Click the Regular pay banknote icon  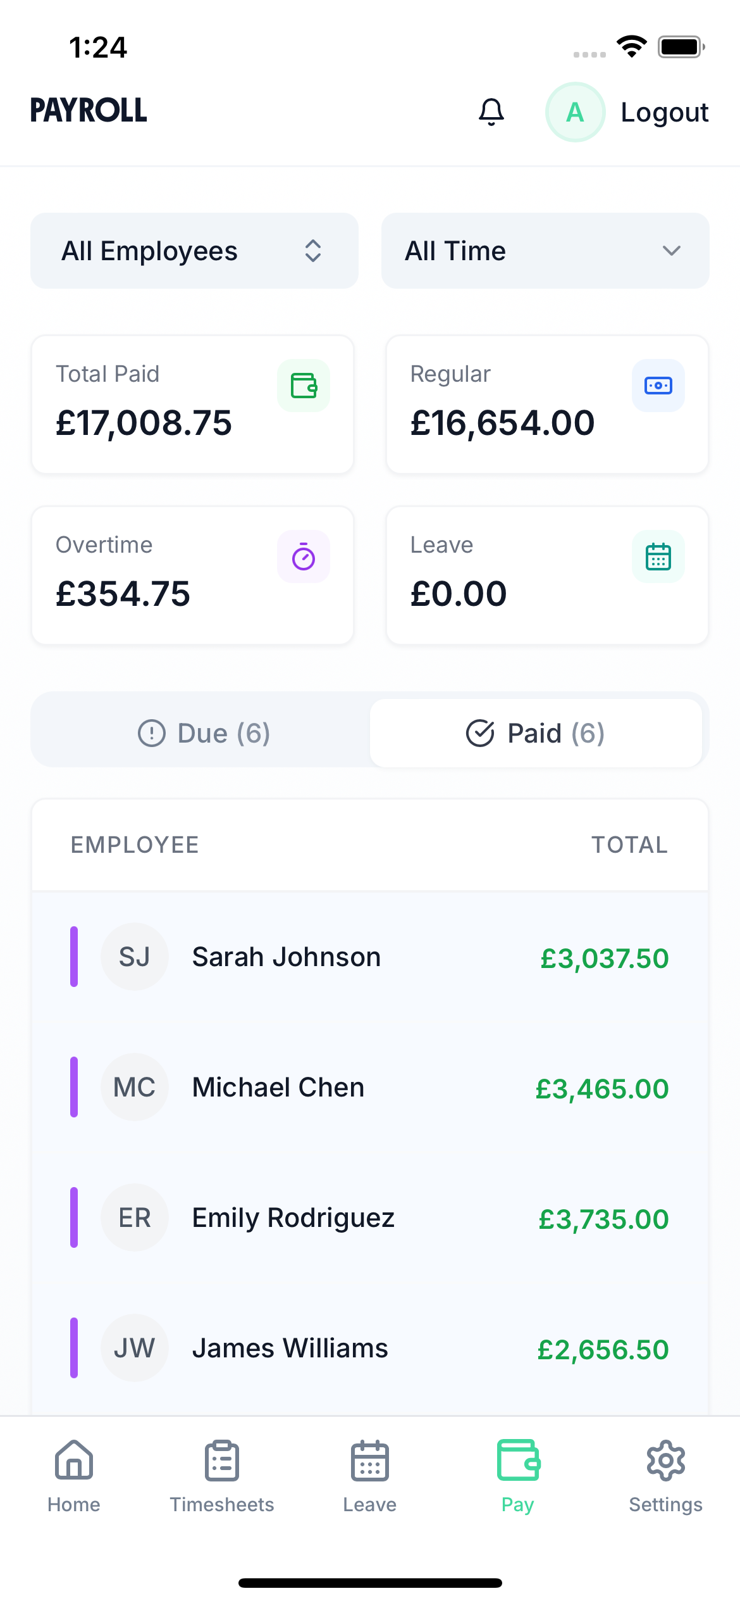(x=658, y=386)
